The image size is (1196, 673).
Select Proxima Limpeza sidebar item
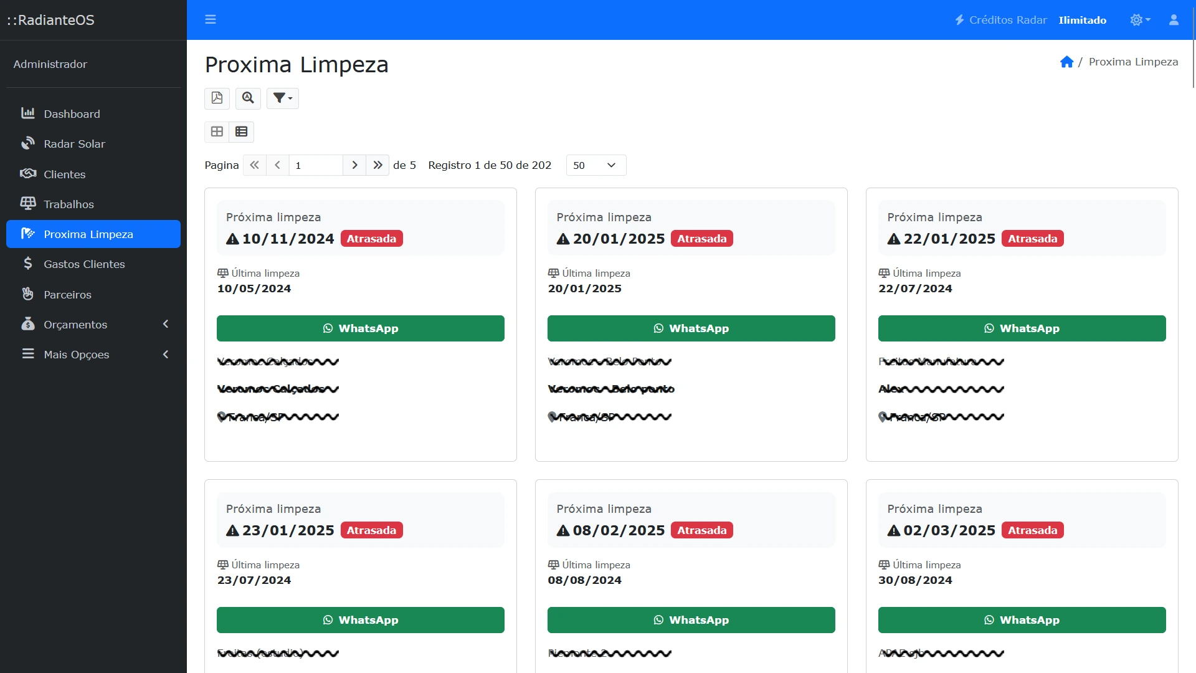coord(93,234)
